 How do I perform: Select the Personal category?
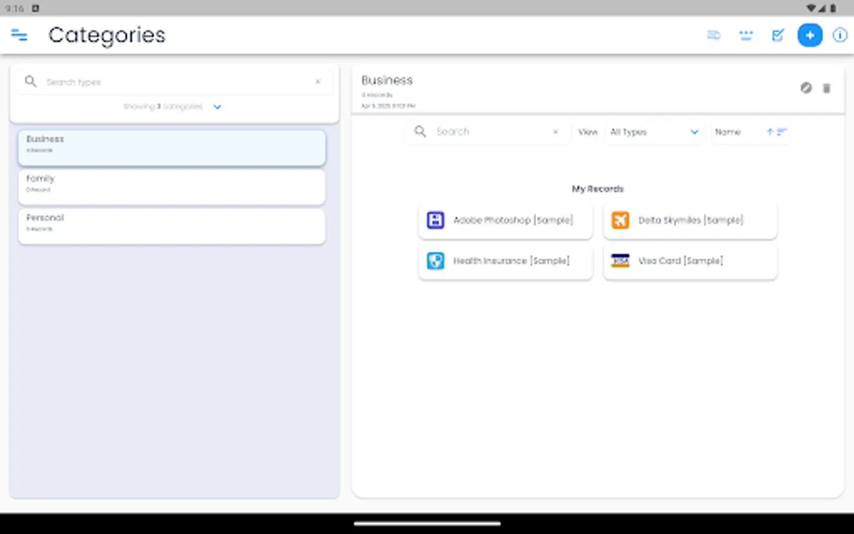click(171, 226)
